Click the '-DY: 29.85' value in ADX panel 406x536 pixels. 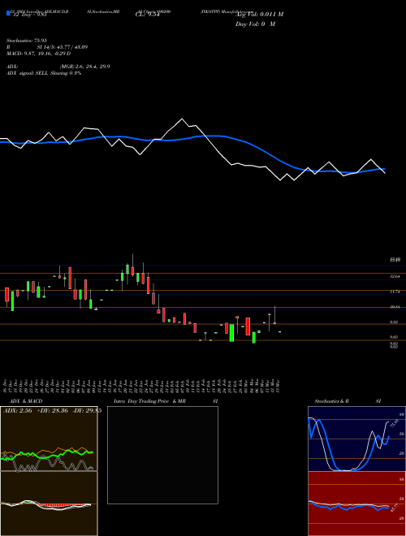click(87, 411)
